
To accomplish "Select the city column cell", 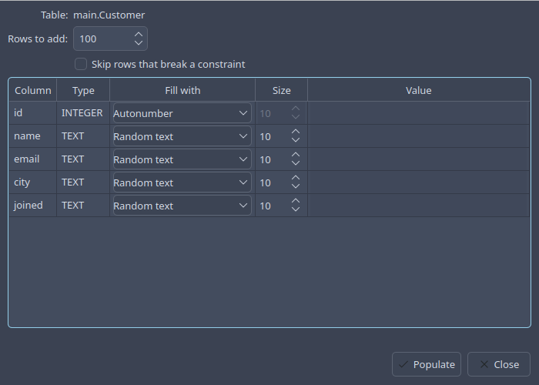I will 32,182.
